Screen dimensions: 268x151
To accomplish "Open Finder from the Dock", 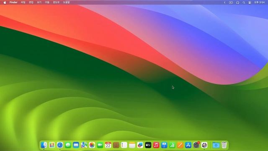I will coord(44,145).
